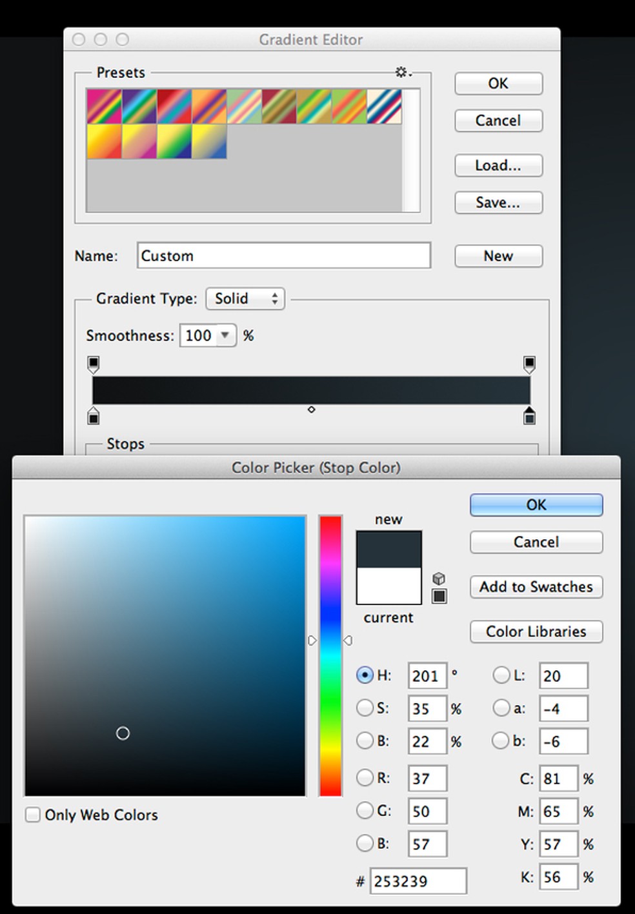Click the small web-safe color square
This screenshot has height=914, width=635.
click(x=439, y=596)
